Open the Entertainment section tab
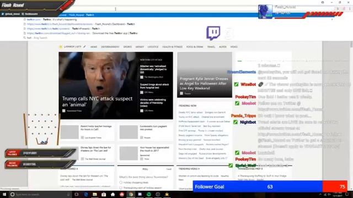Viewport: 353px width, 198px height. [110, 47]
